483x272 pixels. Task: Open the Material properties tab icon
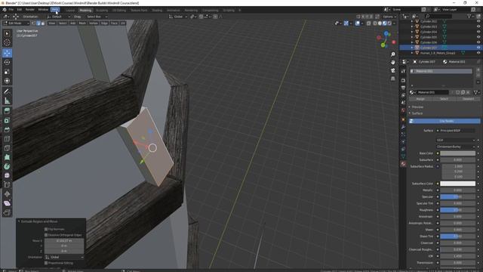click(x=403, y=164)
